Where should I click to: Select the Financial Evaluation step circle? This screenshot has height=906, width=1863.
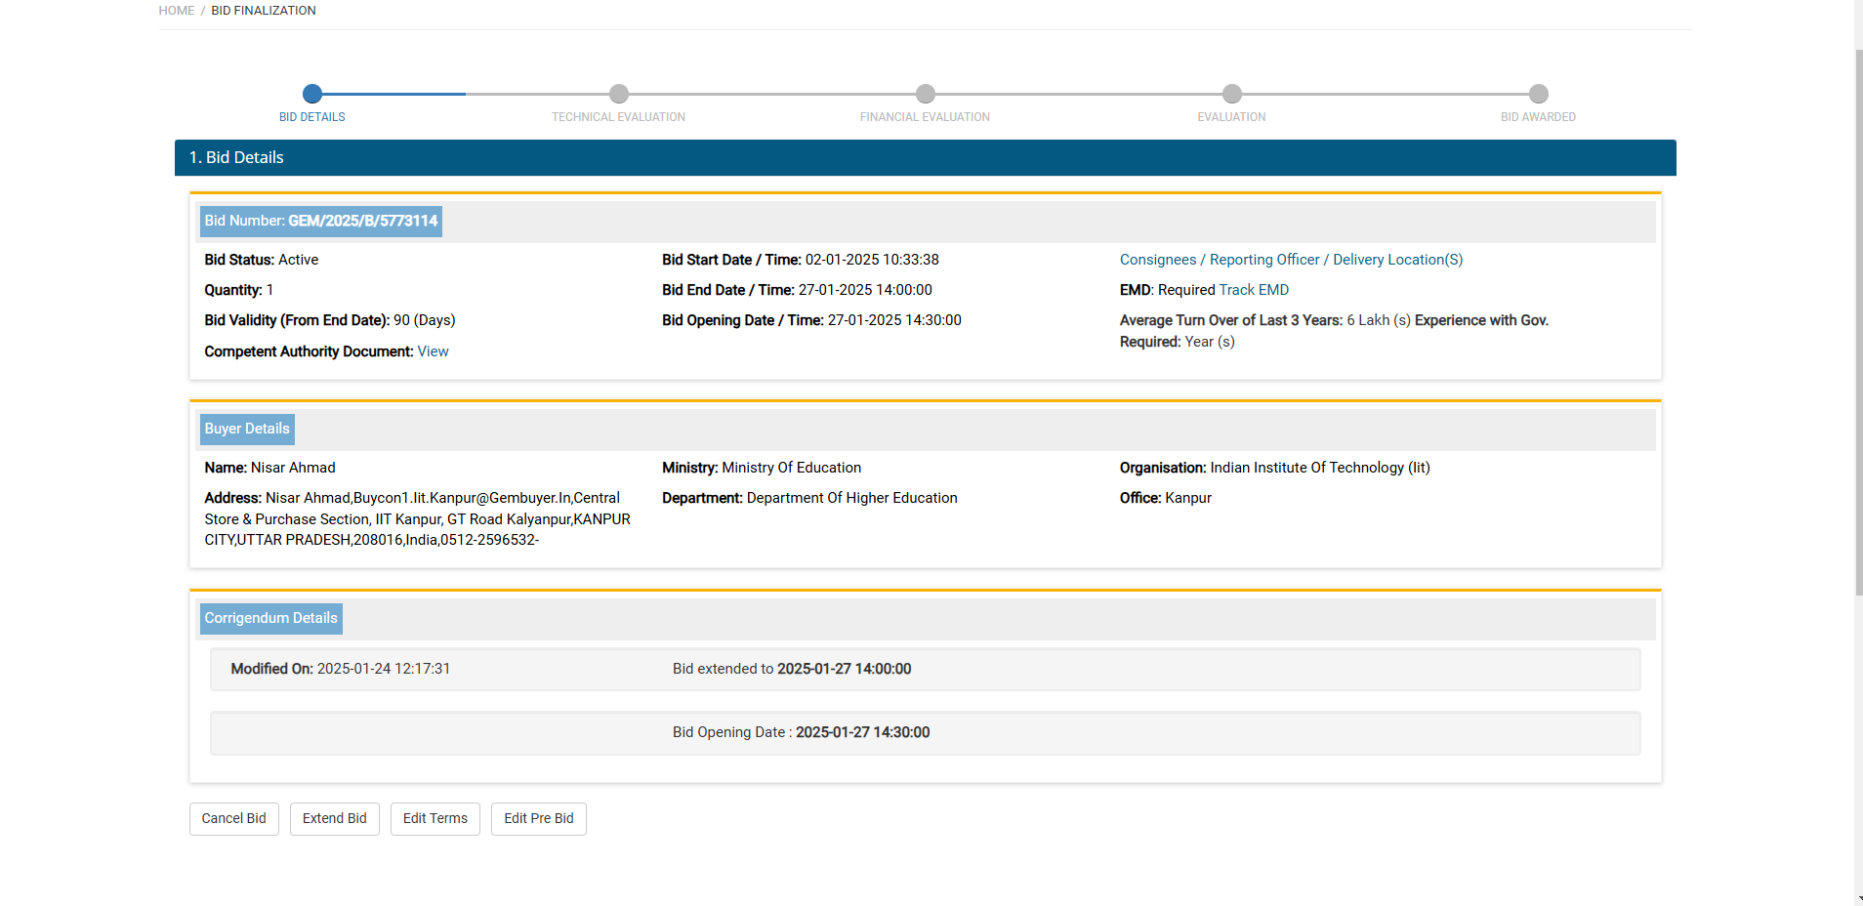(926, 94)
